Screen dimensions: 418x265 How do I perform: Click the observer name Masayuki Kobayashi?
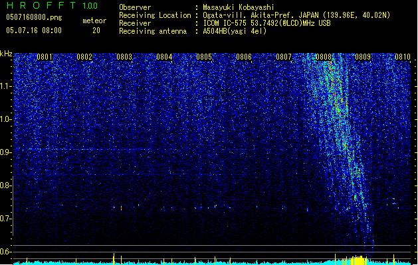(239, 7)
